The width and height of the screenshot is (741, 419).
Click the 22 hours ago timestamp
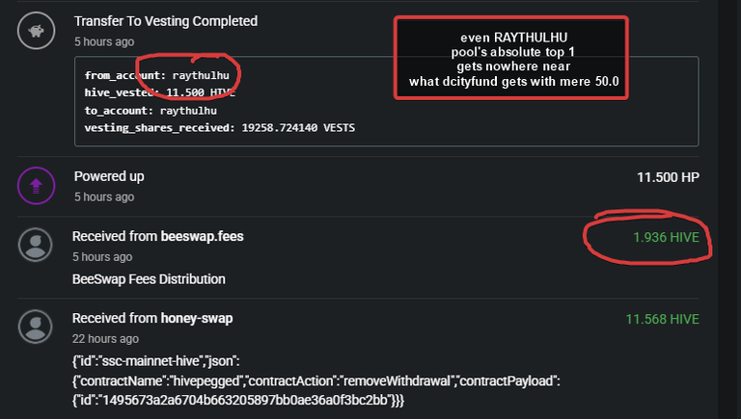[105, 339]
